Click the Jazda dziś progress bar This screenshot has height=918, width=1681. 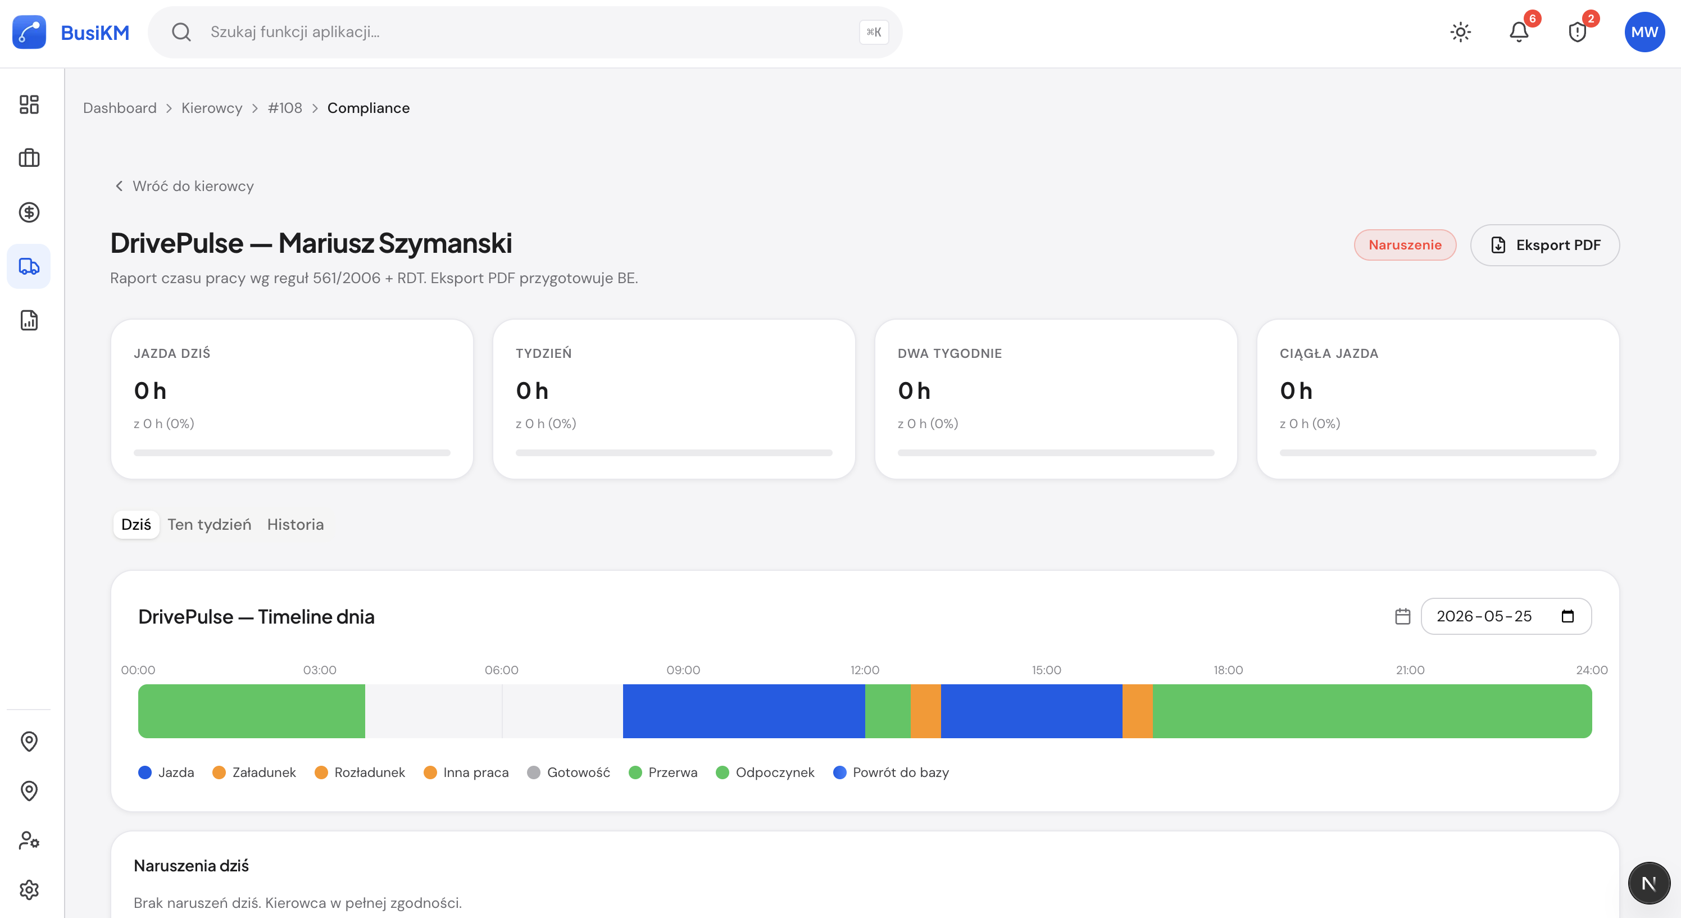(x=292, y=453)
